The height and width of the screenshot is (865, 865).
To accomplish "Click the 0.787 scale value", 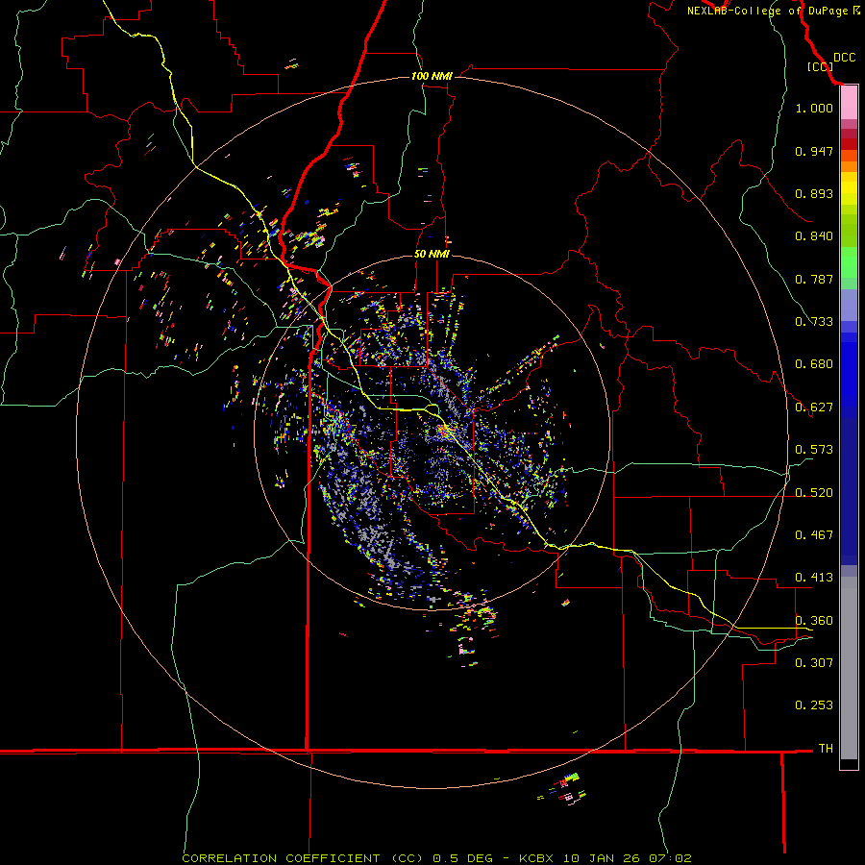I will point(814,279).
